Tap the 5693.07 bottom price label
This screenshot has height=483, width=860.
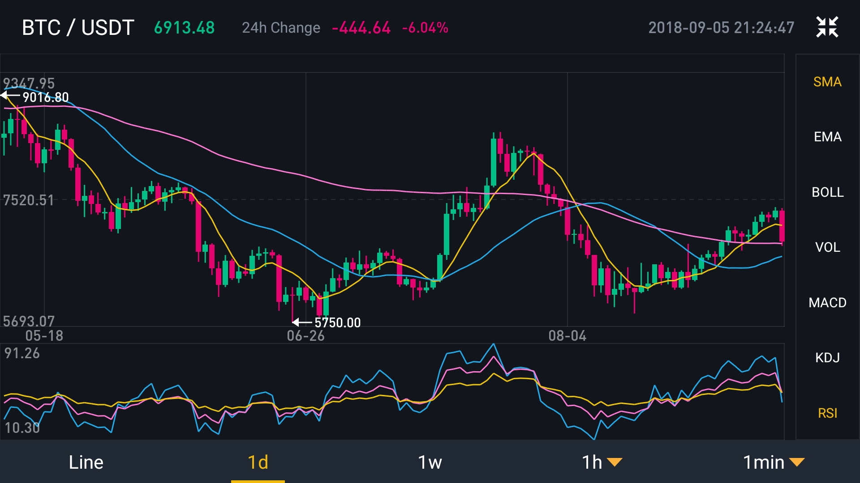click(29, 321)
